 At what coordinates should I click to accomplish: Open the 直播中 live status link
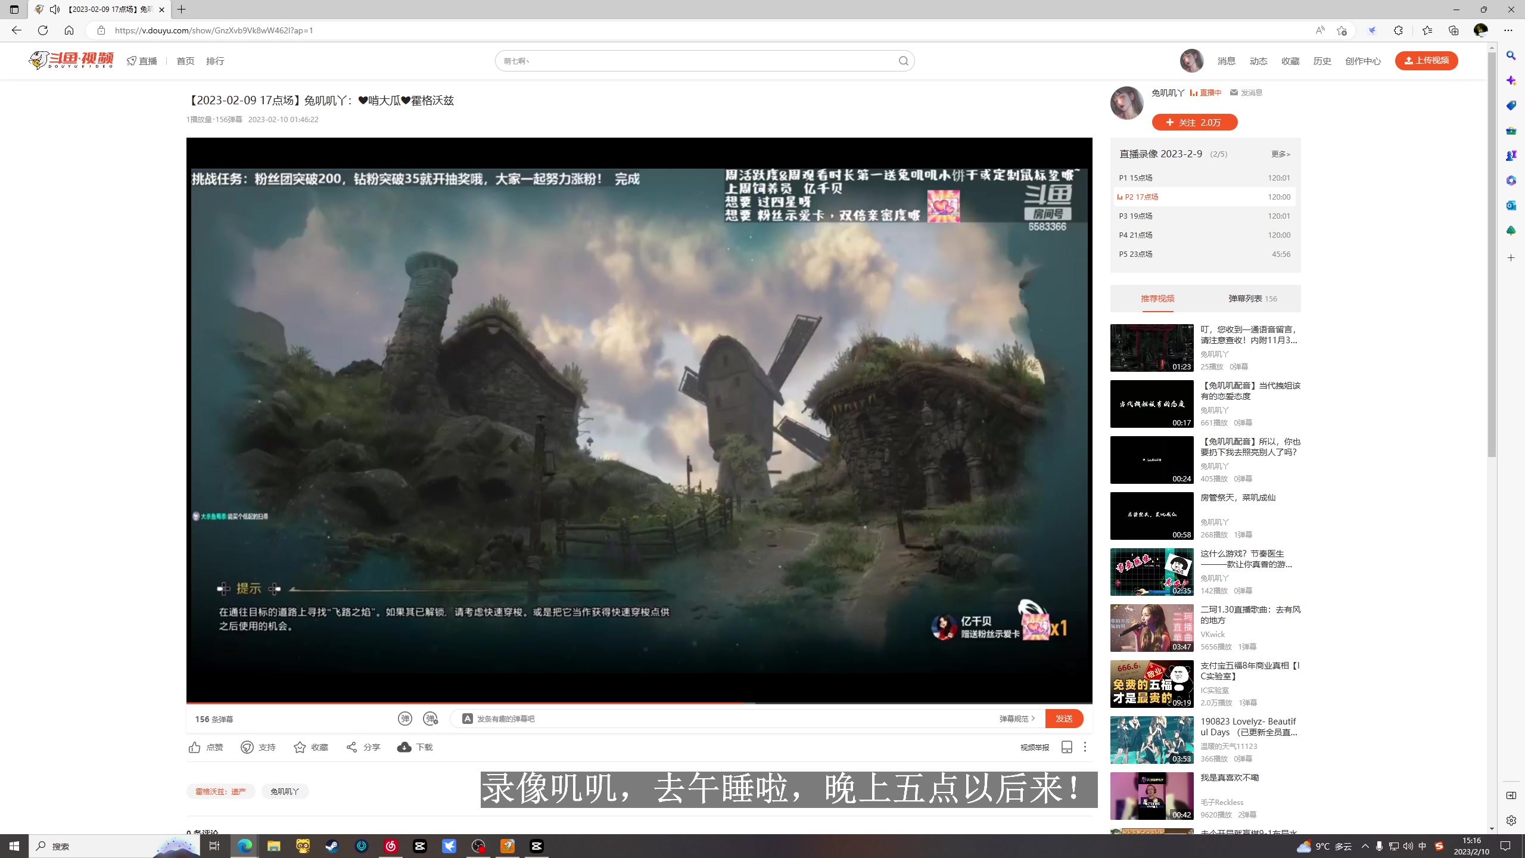click(x=1205, y=92)
